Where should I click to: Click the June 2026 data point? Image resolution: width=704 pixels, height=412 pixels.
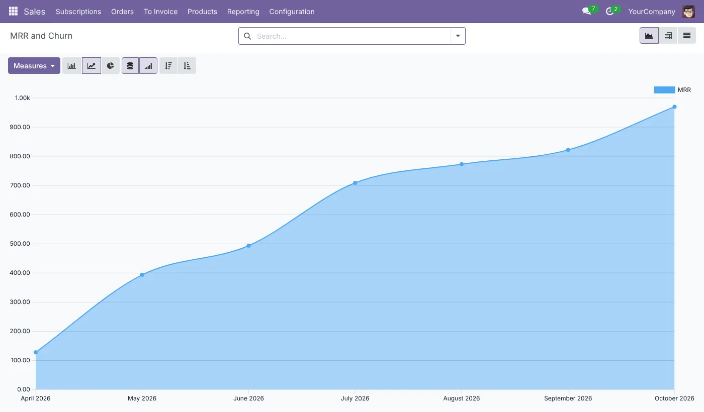(249, 246)
